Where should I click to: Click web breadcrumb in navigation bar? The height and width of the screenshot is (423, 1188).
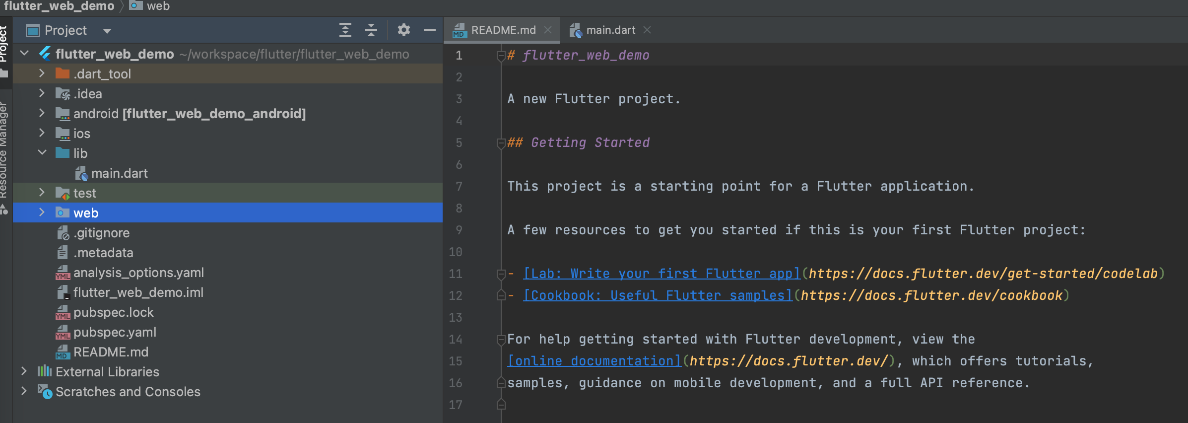pos(158,6)
